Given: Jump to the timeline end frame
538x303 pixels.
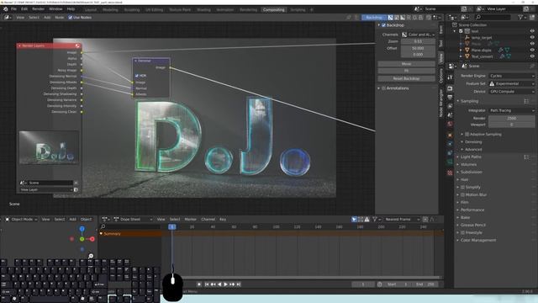Looking at the screenshot, I should (x=239, y=284).
